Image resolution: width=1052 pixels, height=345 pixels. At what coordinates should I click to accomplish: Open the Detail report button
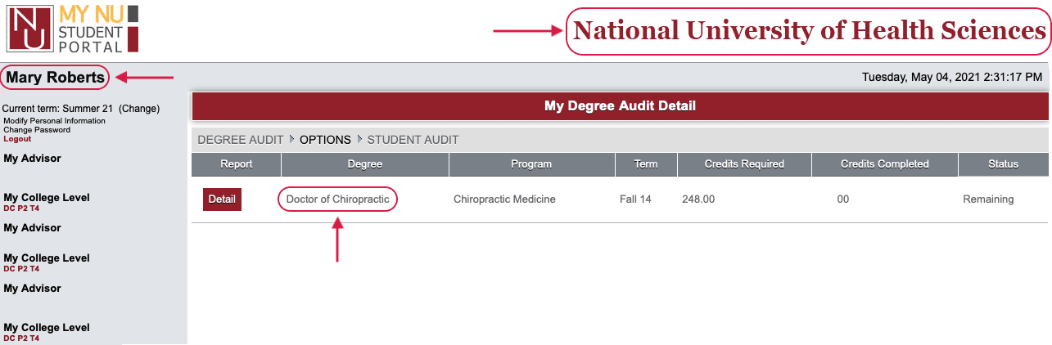[222, 199]
